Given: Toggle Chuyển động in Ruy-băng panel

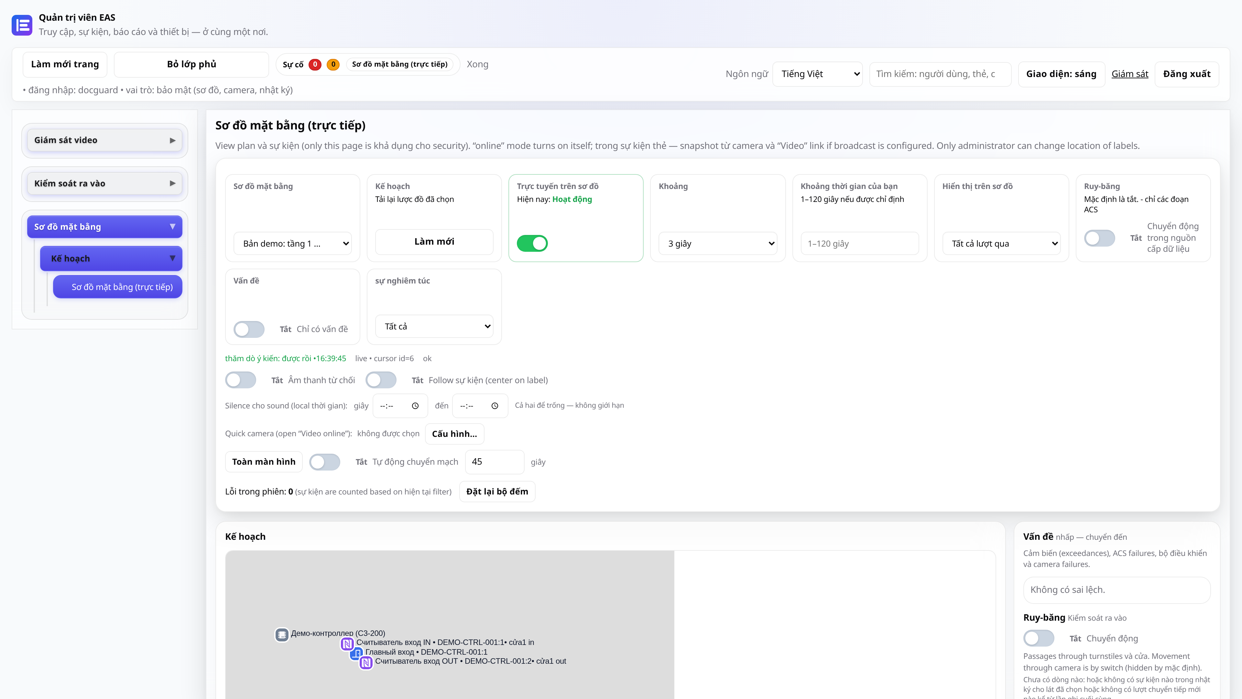Looking at the screenshot, I should point(1039,638).
